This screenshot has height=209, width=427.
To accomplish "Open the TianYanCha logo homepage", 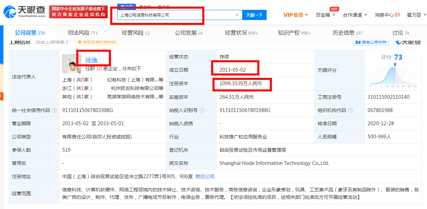I will pos(24,12).
